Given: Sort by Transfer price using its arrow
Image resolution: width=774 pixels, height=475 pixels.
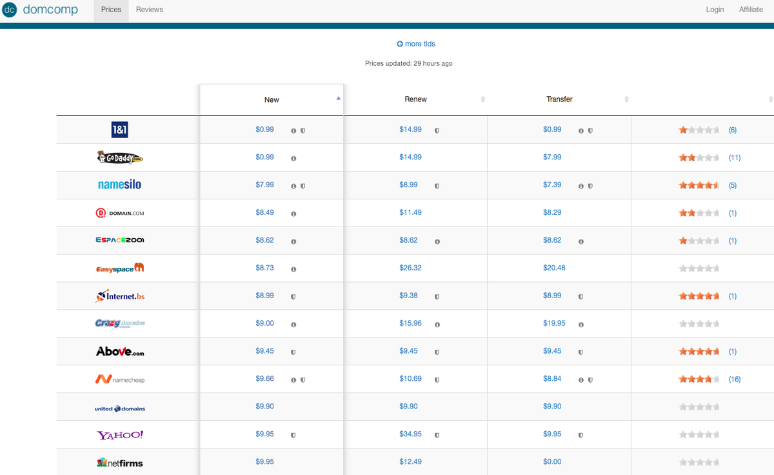Looking at the screenshot, I should 626,99.
